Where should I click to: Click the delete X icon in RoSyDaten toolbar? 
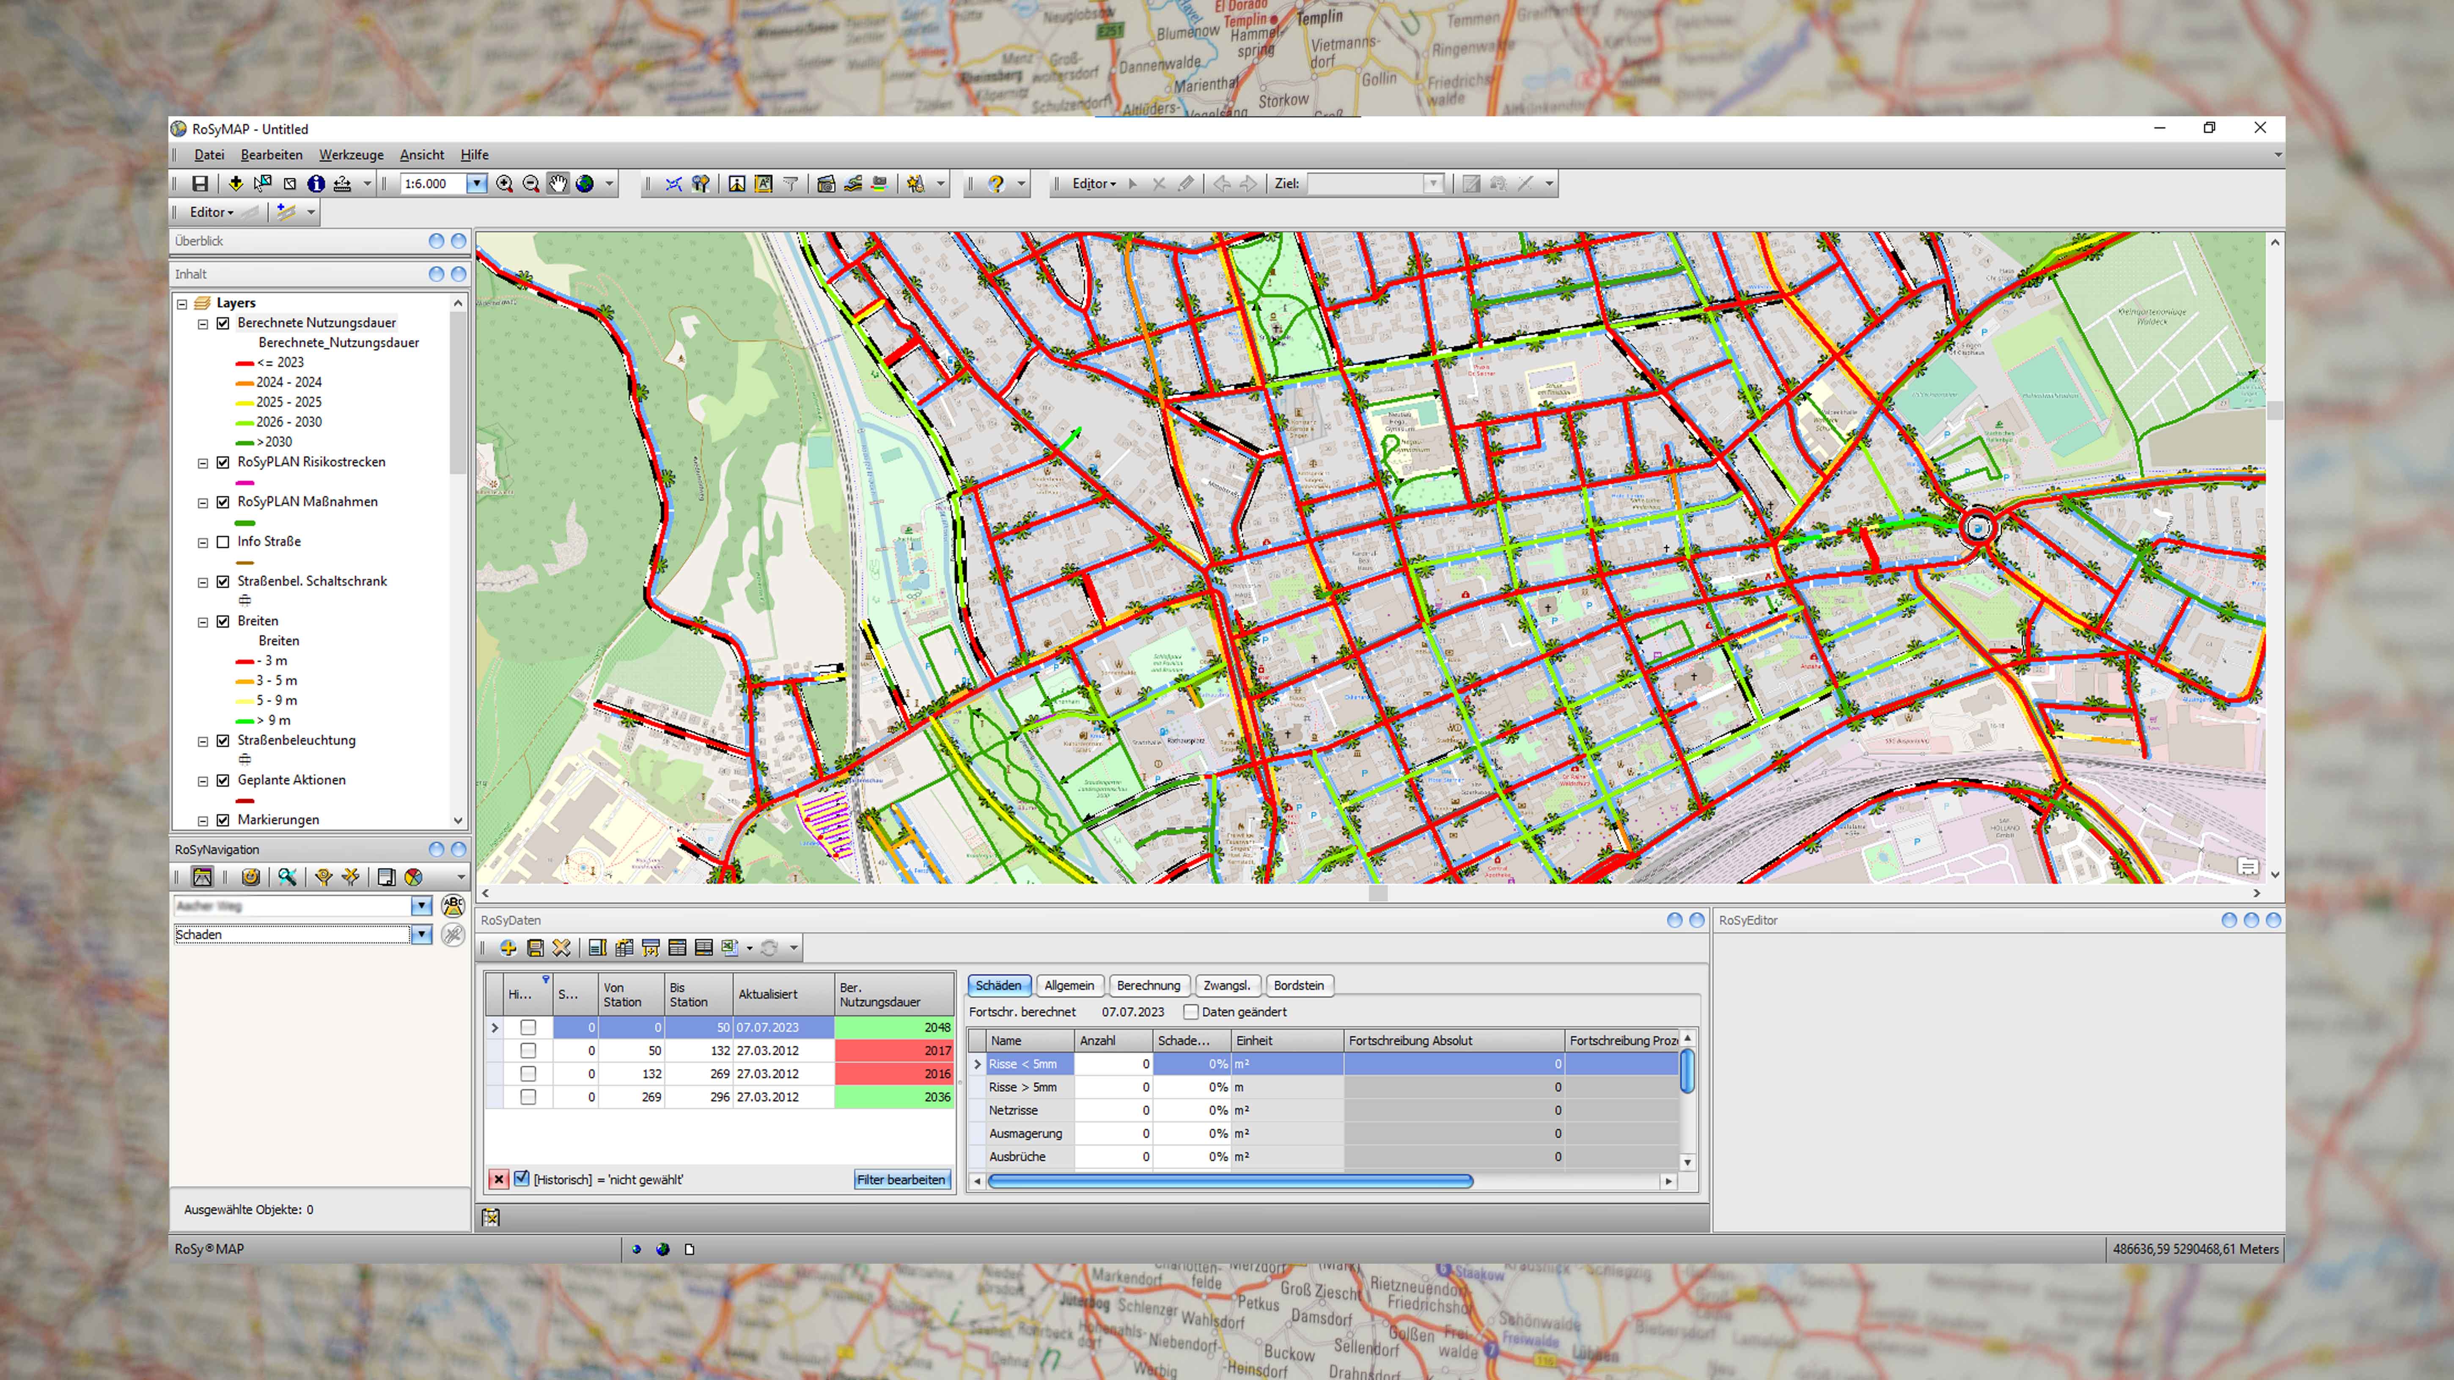(561, 948)
